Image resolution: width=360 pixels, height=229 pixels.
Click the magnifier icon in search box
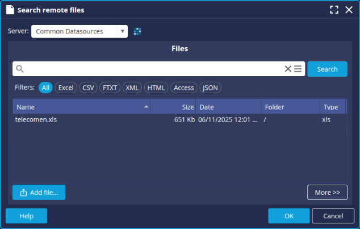coord(20,69)
